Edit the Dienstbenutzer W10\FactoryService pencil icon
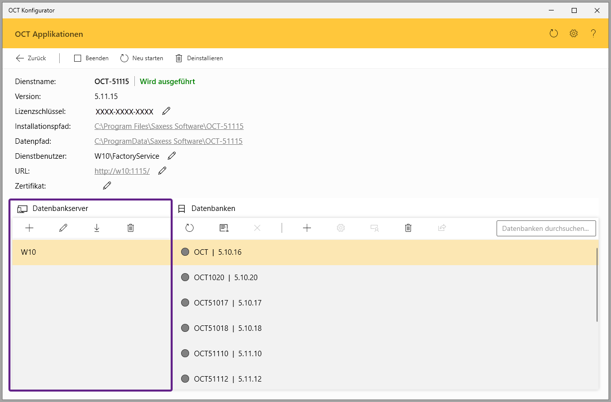This screenshot has width=611, height=402. pos(172,156)
